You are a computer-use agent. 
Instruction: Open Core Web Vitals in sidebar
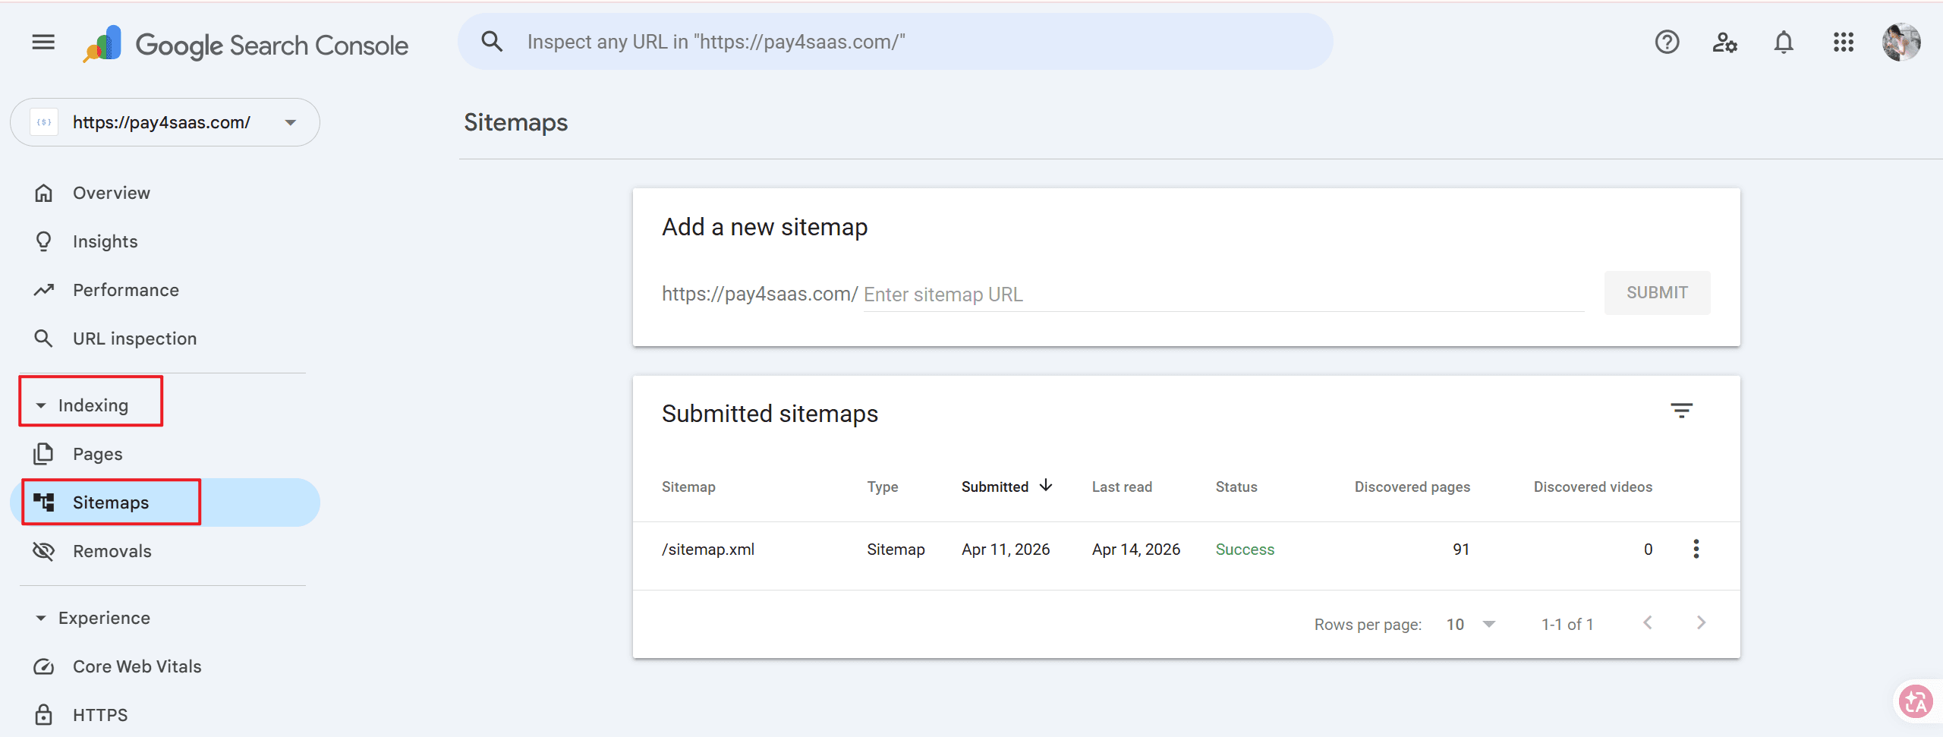(x=137, y=666)
